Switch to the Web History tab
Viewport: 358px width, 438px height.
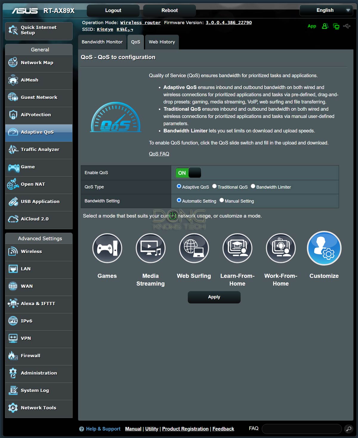pyautogui.click(x=162, y=42)
